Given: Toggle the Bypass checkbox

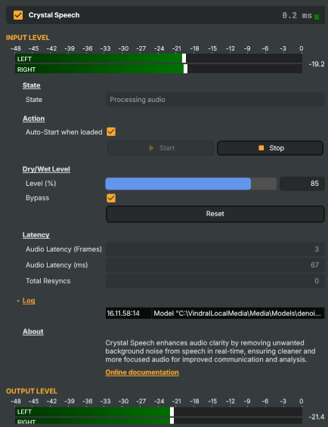Looking at the screenshot, I should (111, 198).
